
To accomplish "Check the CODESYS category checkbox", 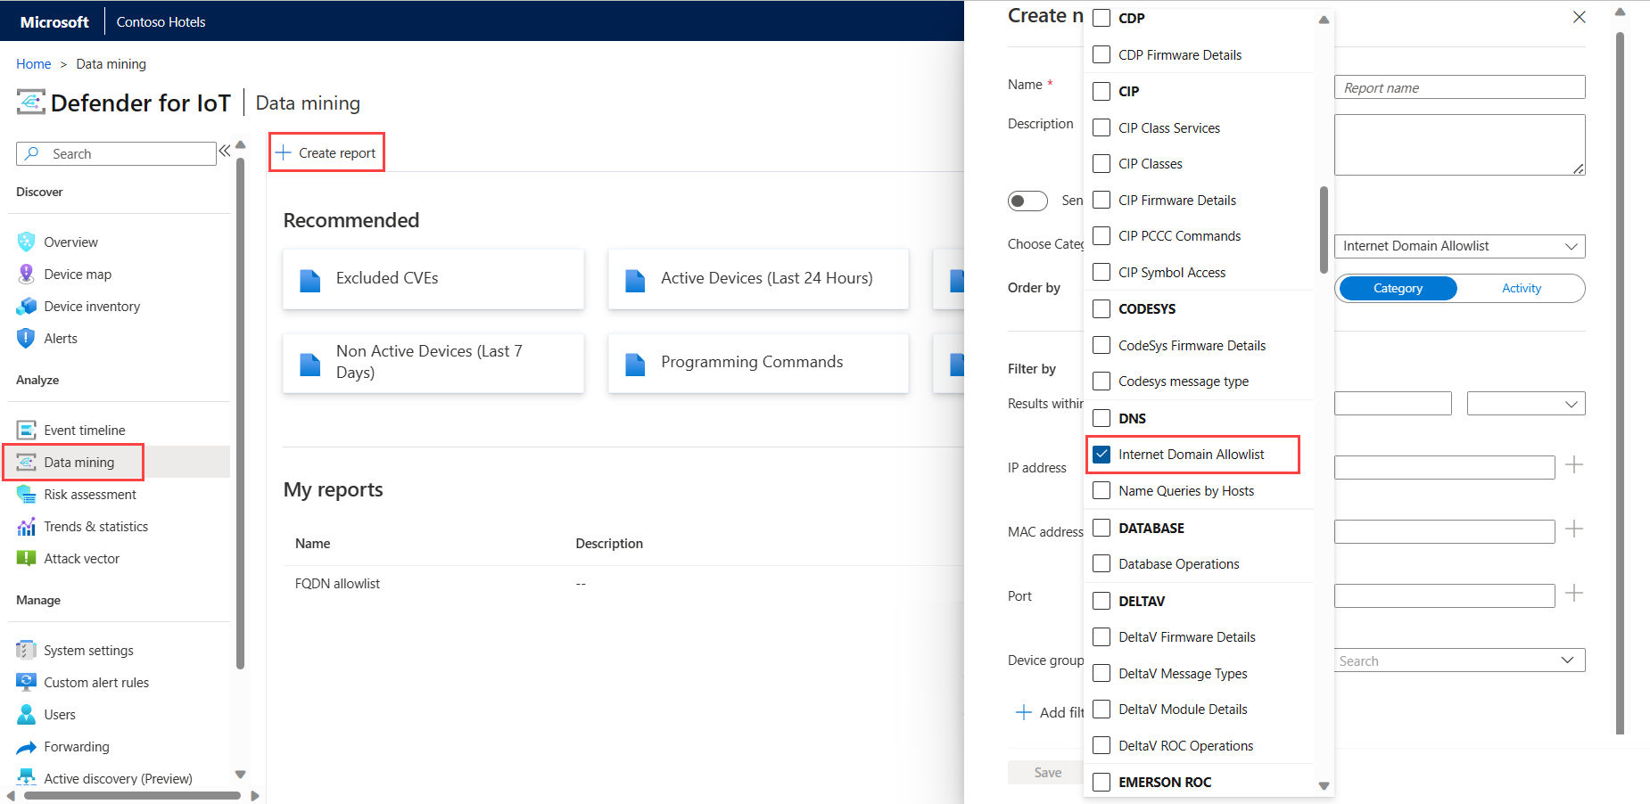I will point(1101,308).
